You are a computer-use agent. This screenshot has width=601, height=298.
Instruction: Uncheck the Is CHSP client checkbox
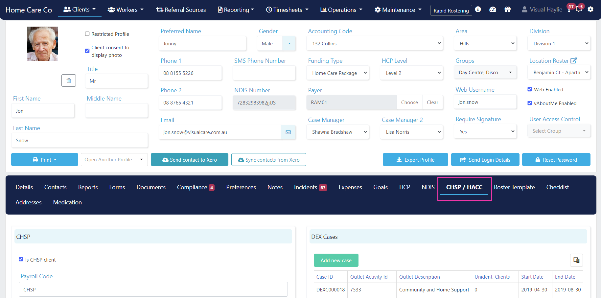[x=21, y=259]
